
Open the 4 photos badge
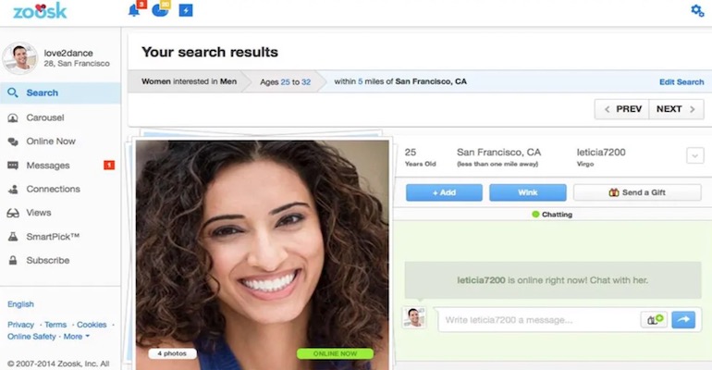tap(171, 353)
